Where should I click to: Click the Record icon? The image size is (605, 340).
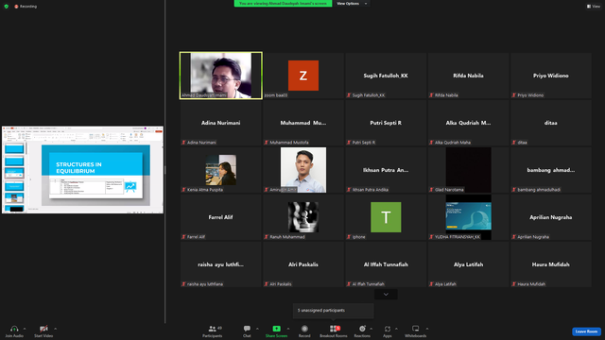(x=304, y=329)
